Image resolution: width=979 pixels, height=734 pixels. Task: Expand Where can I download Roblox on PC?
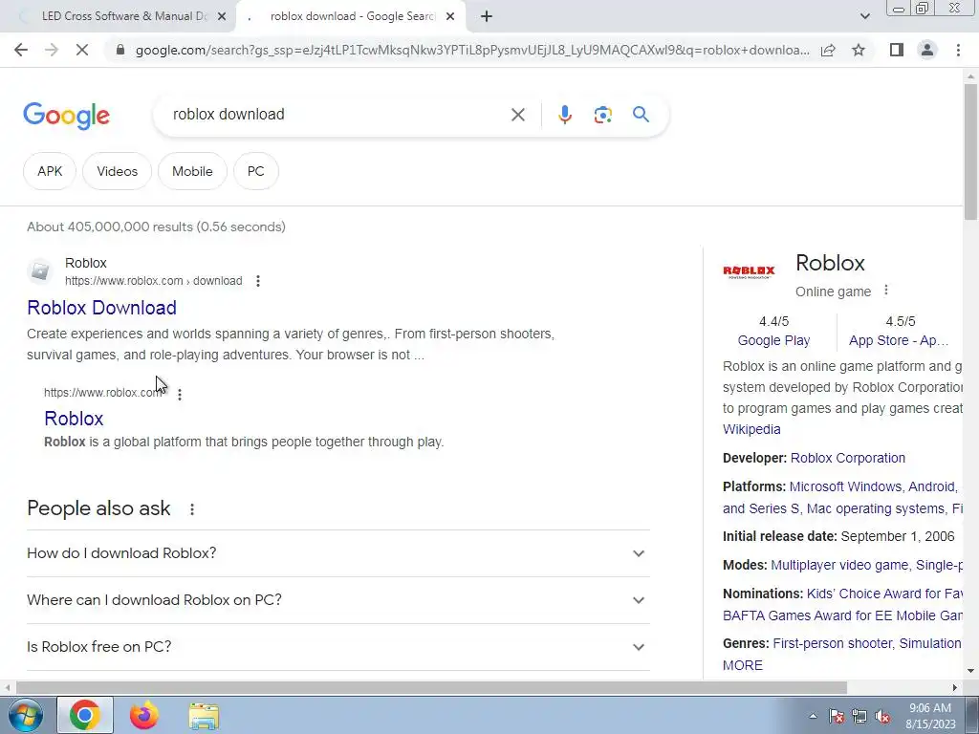(x=338, y=600)
